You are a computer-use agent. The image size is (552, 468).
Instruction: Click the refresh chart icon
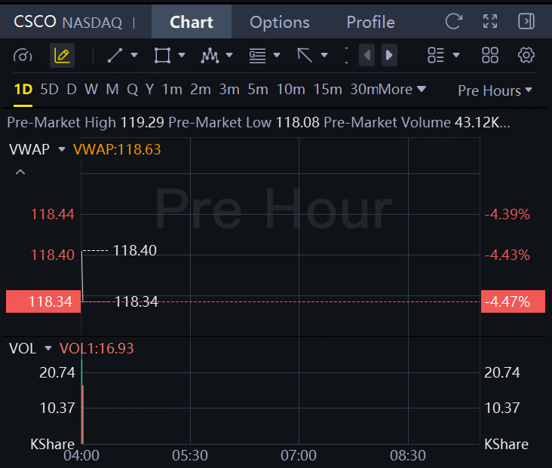coord(453,21)
